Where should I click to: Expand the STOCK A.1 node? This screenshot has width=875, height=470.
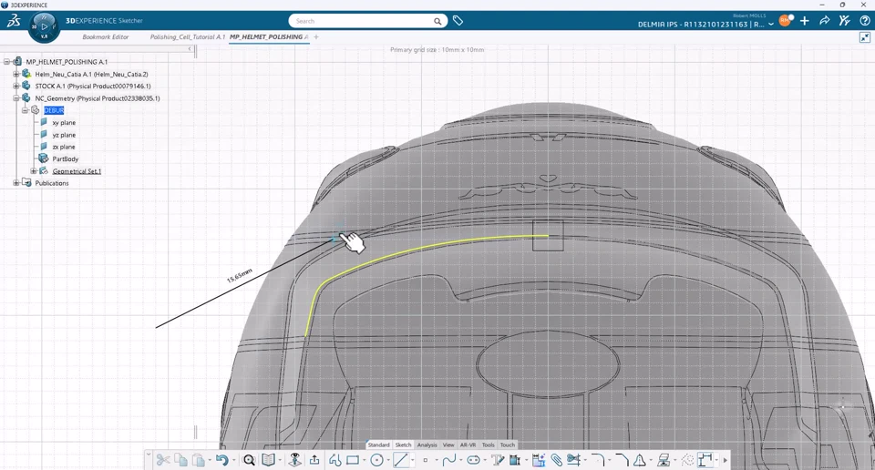click(16, 86)
